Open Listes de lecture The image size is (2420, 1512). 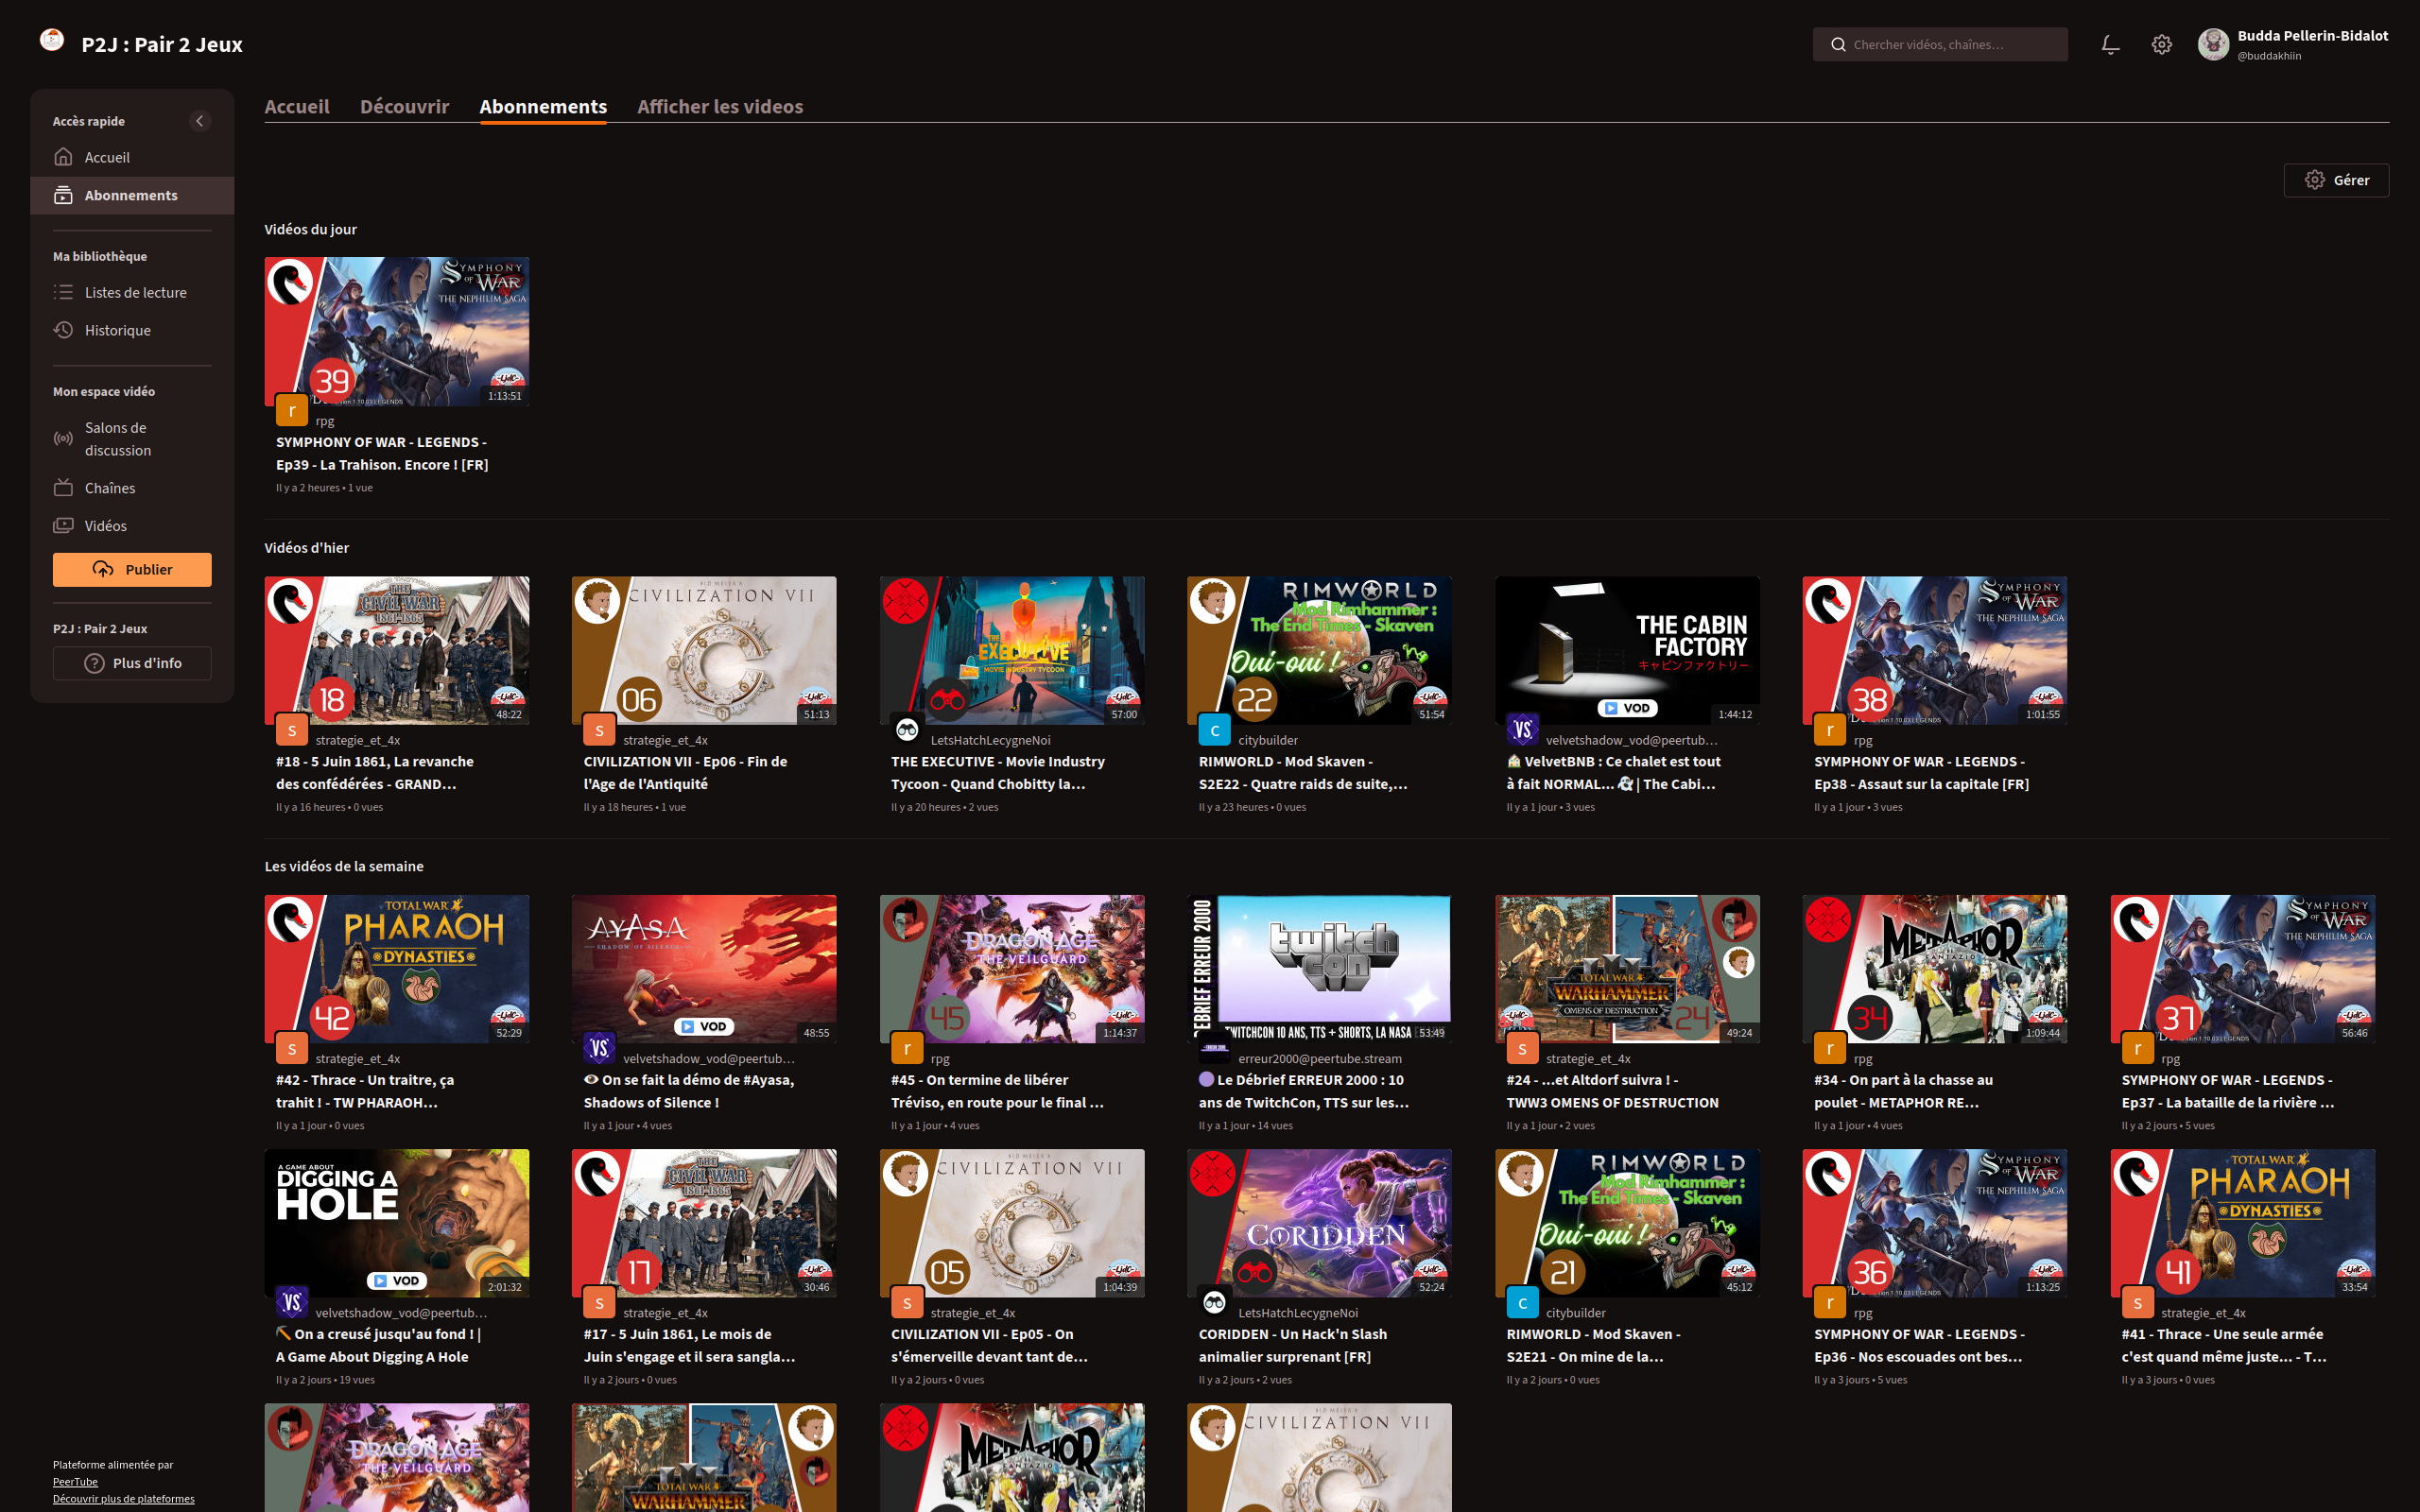(132, 292)
